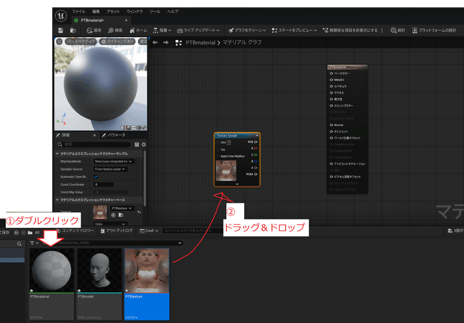Toggle the ライティングあり viewport lit mode
464x323 pixels.
116,42
